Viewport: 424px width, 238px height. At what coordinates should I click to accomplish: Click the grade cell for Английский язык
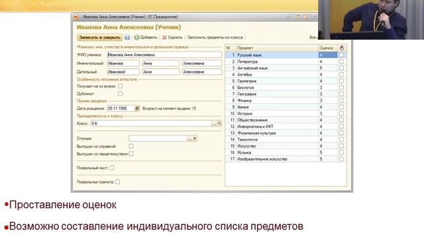coord(328,68)
